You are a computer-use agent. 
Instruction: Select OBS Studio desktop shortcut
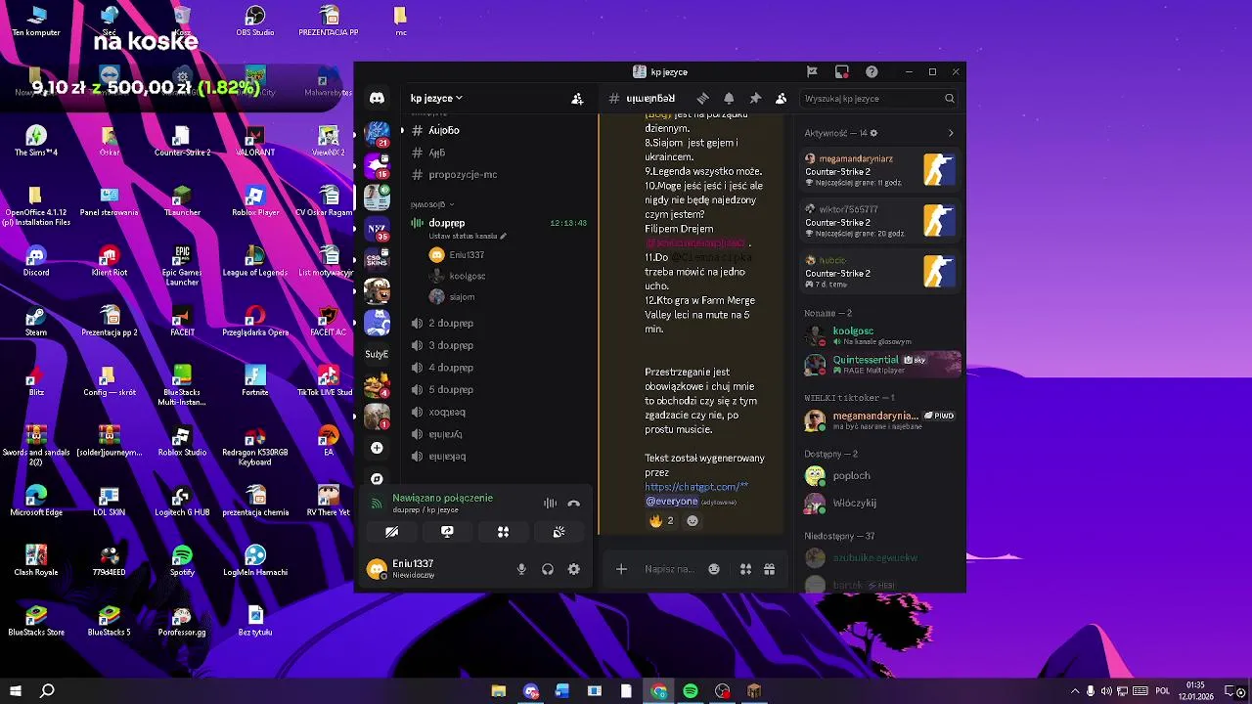pyautogui.click(x=255, y=21)
